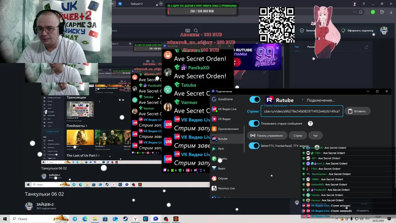
Task: Open the browser extensions icon
Action: click(382, 12)
